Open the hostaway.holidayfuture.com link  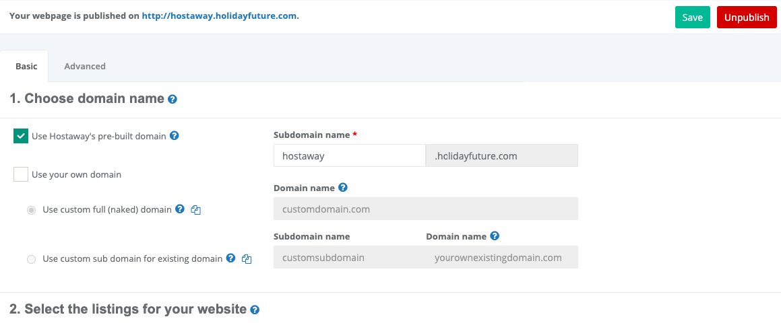tap(219, 16)
